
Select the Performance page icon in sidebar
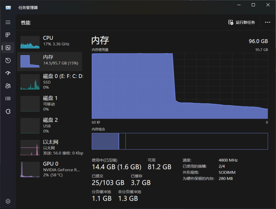8,48
